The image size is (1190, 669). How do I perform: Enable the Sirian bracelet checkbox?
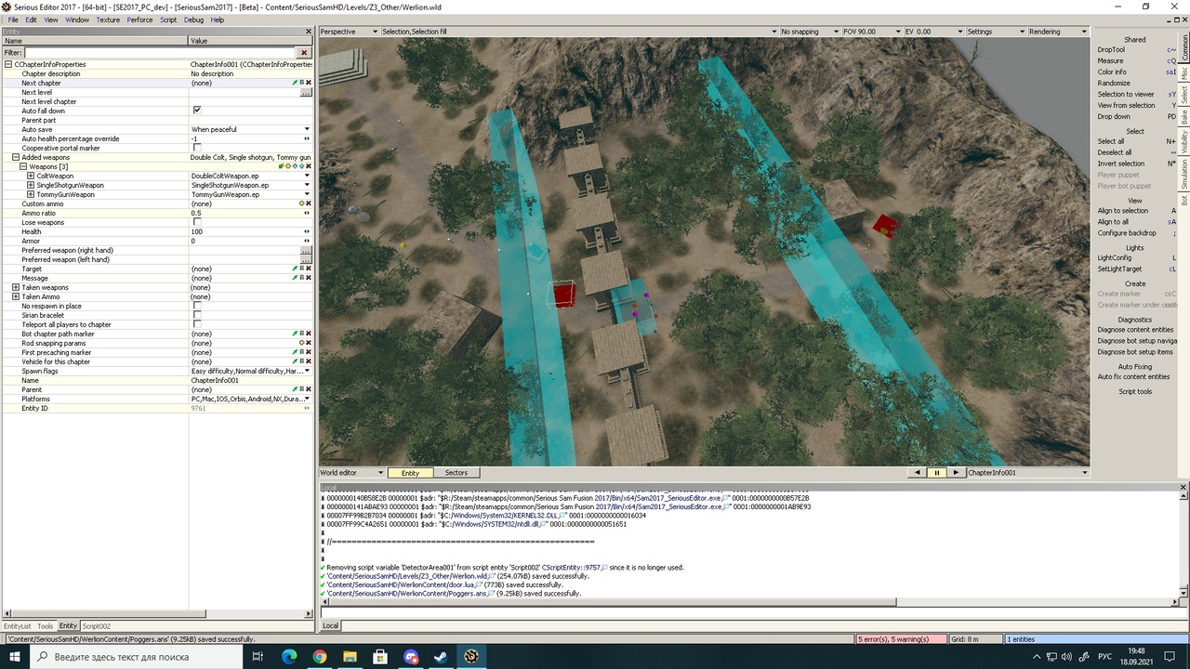pyautogui.click(x=196, y=315)
